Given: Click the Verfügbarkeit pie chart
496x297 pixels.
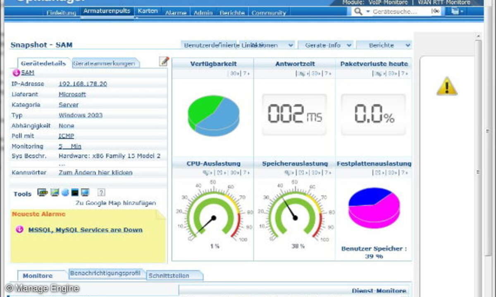Looking at the screenshot, I should (x=213, y=115).
